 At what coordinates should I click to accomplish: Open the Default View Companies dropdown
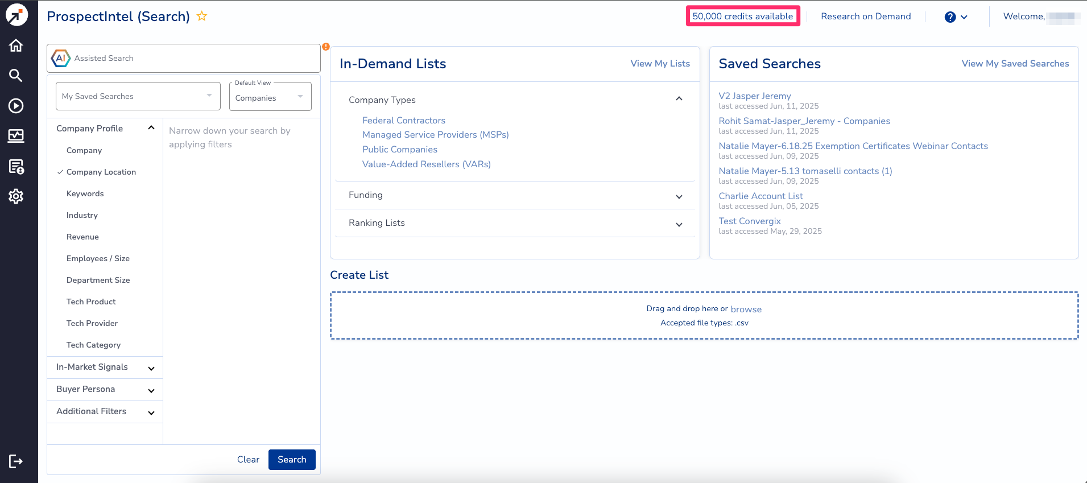[x=270, y=97]
